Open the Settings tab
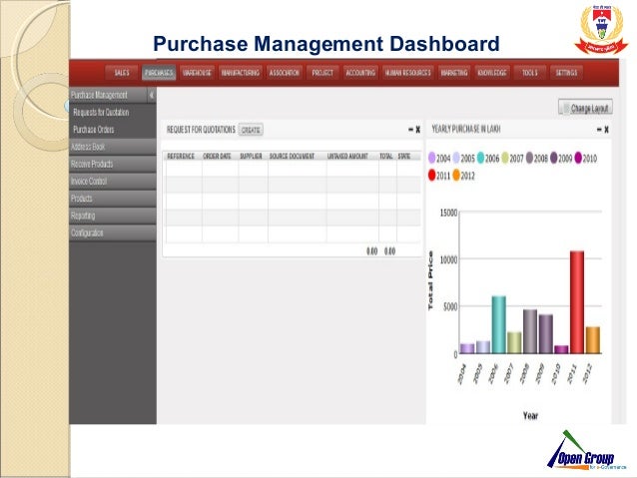 (x=566, y=73)
